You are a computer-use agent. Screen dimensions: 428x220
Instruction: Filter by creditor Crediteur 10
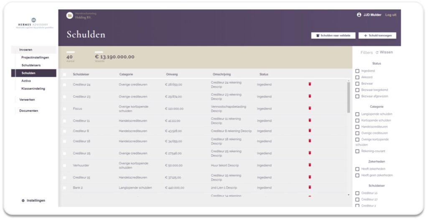(357, 193)
